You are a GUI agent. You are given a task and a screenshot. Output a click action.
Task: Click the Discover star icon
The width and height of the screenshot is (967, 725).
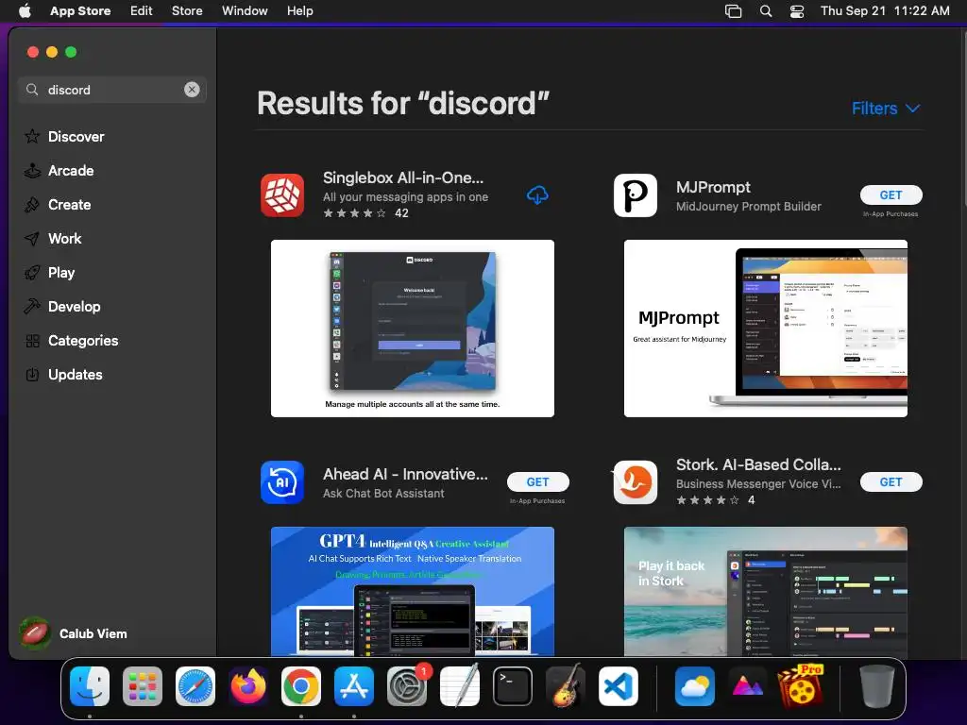point(32,136)
